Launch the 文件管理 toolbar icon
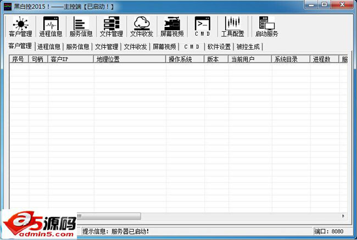This screenshot has width=357, height=240. coord(111,26)
